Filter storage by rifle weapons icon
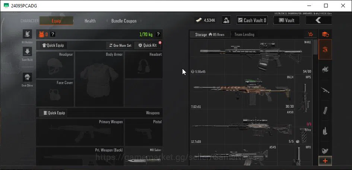The height and width of the screenshot is (170, 352). (x=325, y=90)
